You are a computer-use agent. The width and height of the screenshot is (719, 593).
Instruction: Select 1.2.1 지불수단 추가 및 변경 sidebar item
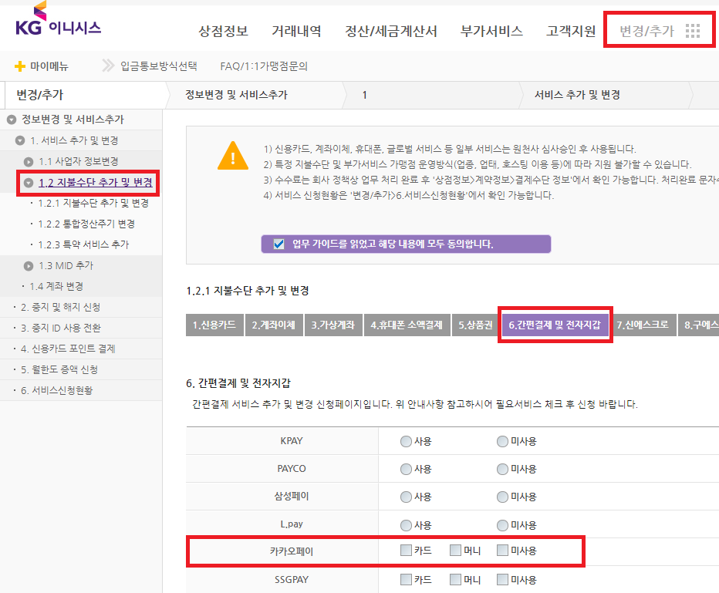tap(93, 203)
